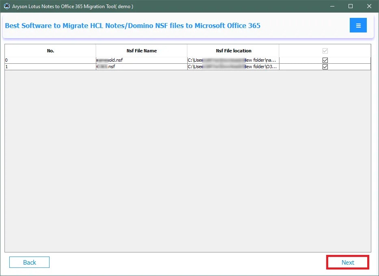Select location cell ending in folder\O3...
This screenshot has height=276, width=379.
click(x=233, y=67)
